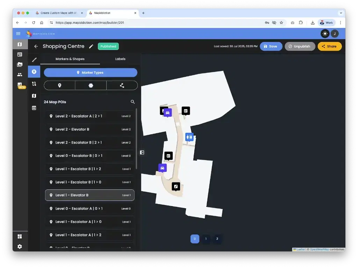Select Level 1 - Elevator B POI
The height and width of the screenshot is (268, 358).
[x=90, y=195]
